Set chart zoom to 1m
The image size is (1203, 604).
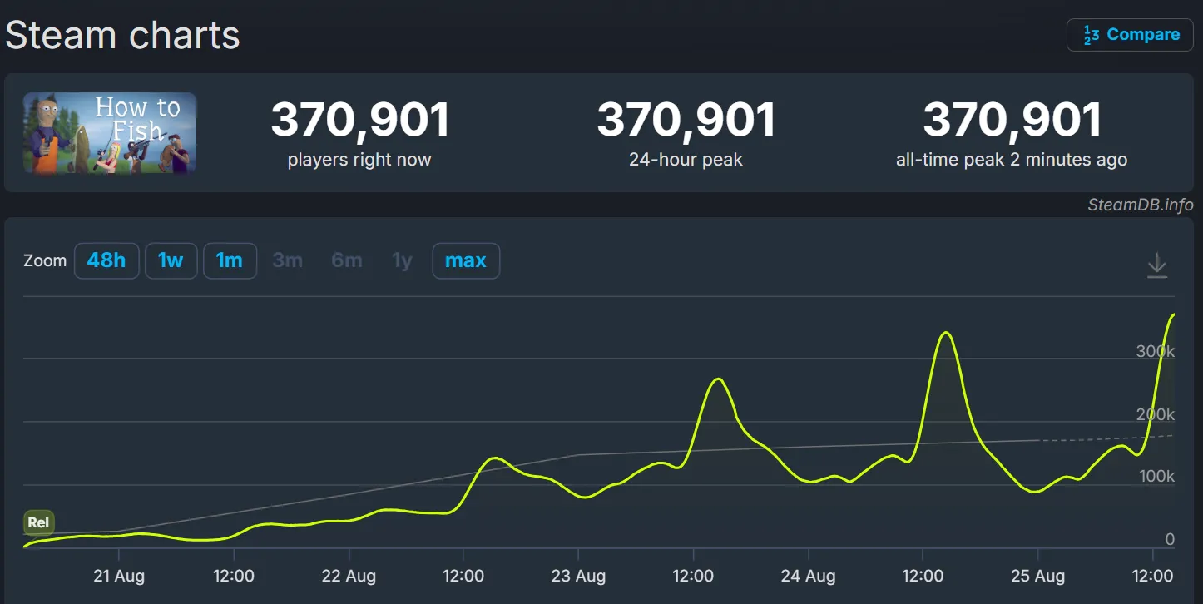[230, 260]
